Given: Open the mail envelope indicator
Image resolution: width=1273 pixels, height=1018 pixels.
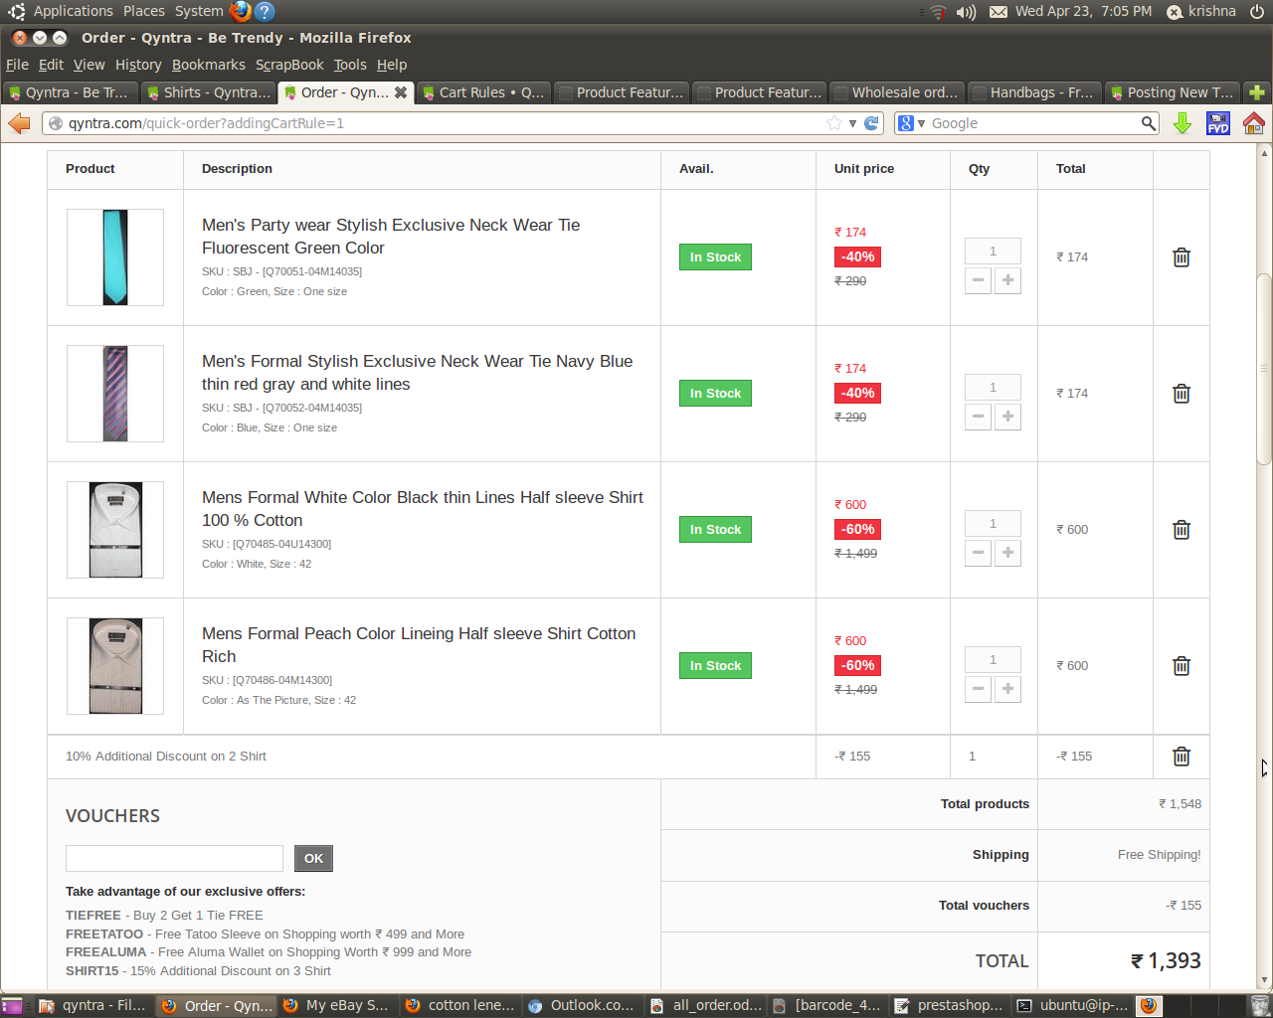Looking at the screenshot, I should pos(999,12).
